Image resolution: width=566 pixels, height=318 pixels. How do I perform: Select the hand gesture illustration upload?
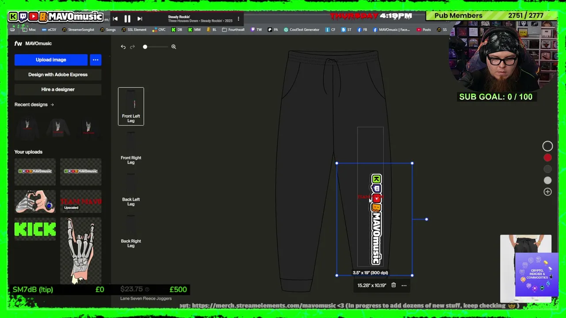[35, 201]
